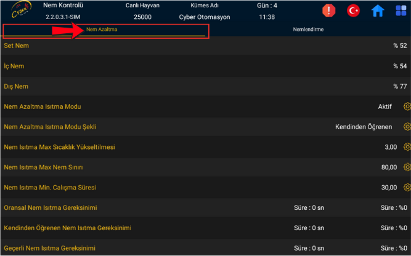
Task: Click the 3,00 max temperature rise value
Action: click(390, 147)
